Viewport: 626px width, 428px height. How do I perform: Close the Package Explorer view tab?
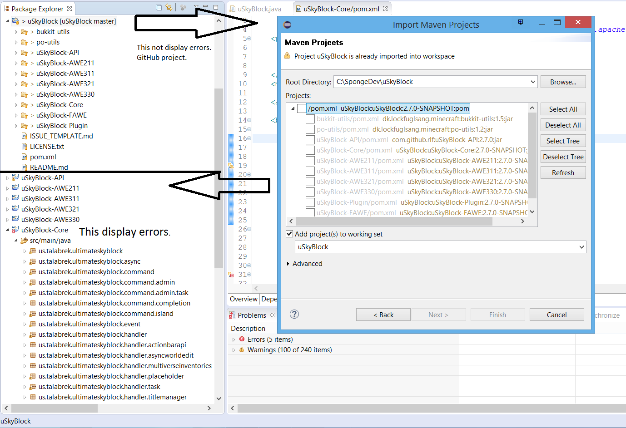pyautogui.click(x=70, y=9)
